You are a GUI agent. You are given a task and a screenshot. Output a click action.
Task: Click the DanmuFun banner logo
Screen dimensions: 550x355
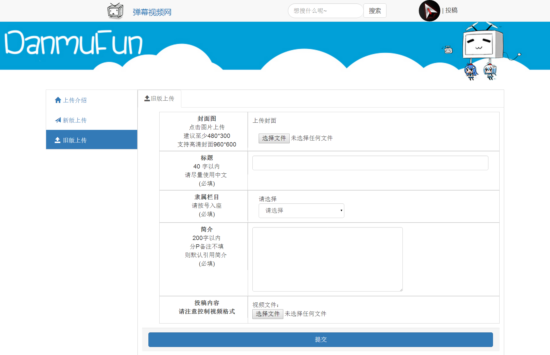74,43
